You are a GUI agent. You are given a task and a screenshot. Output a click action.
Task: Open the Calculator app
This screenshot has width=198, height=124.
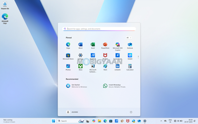[x=130, y=67]
